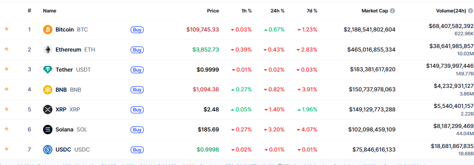Toggle the watchlist star for Bitcoin
Image resolution: width=474 pixels, height=165 pixels.
pos(6,29)
